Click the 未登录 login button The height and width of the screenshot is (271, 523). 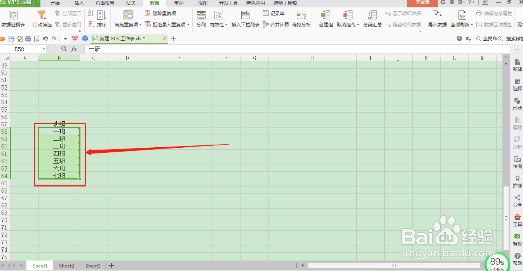423,3
